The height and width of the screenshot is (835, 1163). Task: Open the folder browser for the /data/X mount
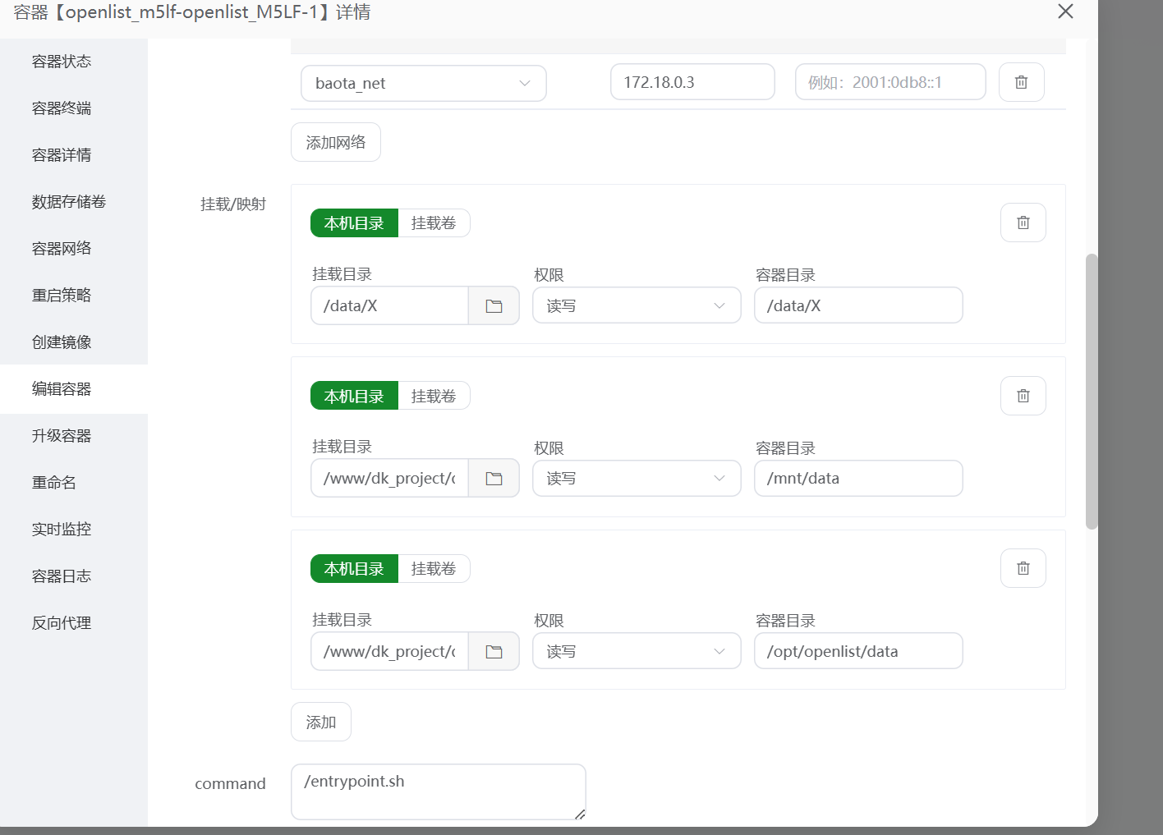tap(494, 305)
